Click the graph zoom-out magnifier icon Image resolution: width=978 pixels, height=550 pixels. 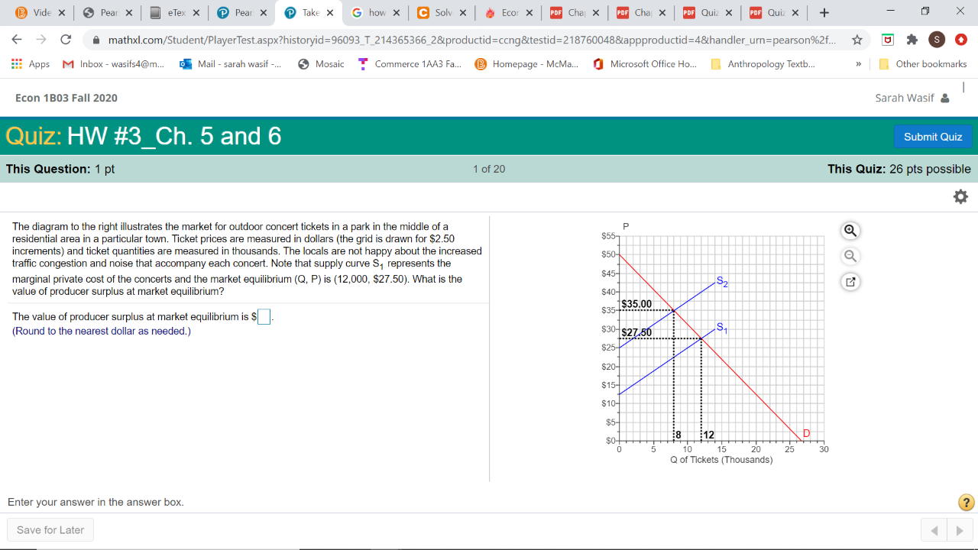tap(850, 256)
